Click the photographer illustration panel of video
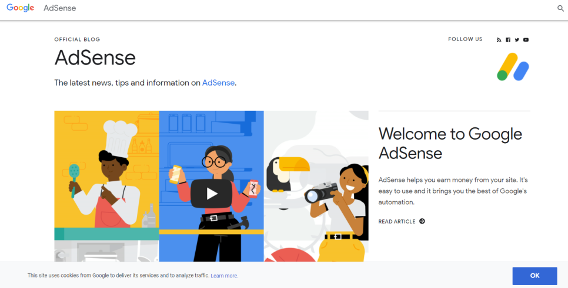 pos(316,186)
